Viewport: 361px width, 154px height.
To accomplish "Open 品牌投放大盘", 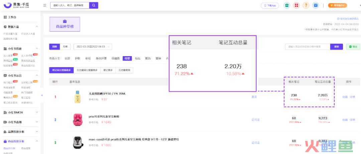I will (x=10, y=39).
